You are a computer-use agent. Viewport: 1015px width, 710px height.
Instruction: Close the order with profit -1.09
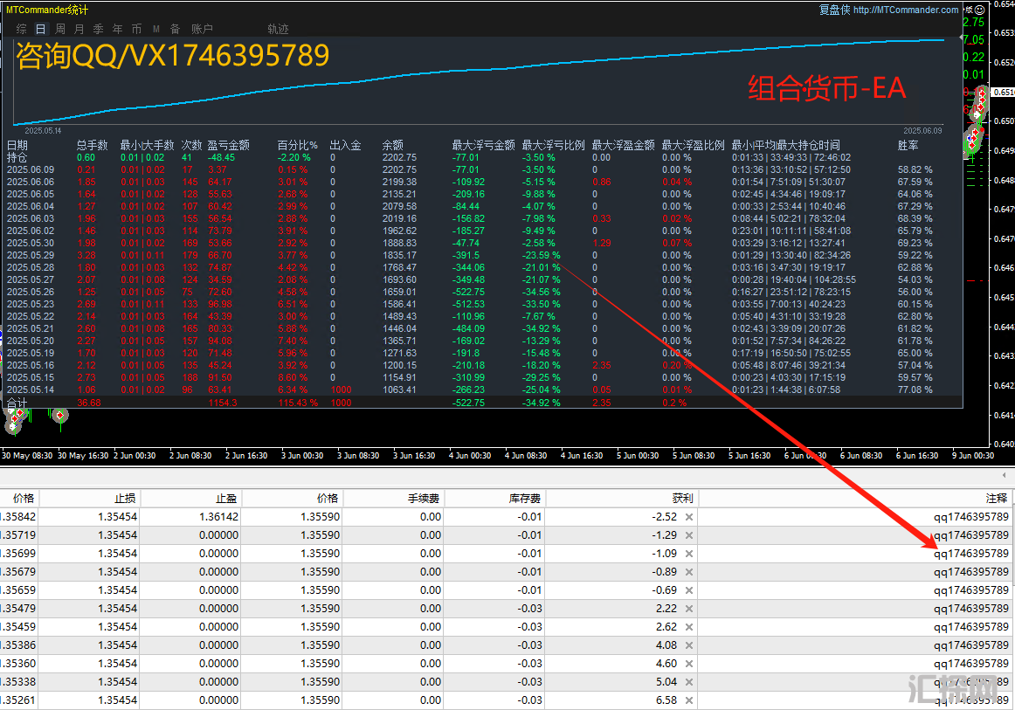click(x=688, y=554)
